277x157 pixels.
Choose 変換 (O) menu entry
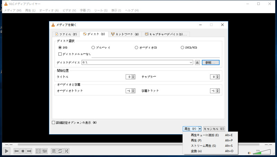click(210, 151)
